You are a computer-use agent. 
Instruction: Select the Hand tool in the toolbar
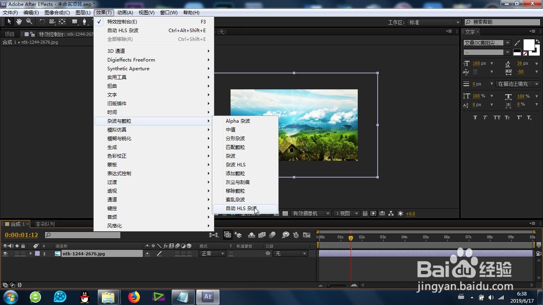[19, 22]
